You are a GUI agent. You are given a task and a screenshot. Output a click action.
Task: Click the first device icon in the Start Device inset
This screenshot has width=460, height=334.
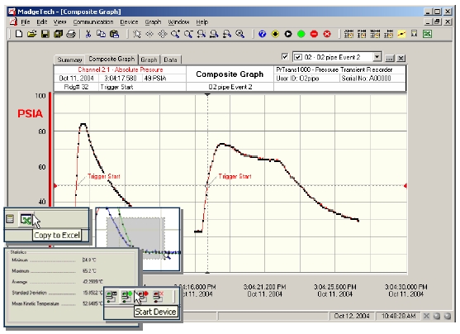(111, 297)
